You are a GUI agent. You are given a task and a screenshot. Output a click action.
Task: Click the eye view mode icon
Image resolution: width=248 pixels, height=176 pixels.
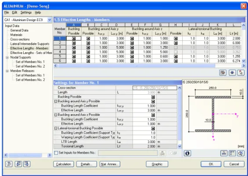click(232, 72)
